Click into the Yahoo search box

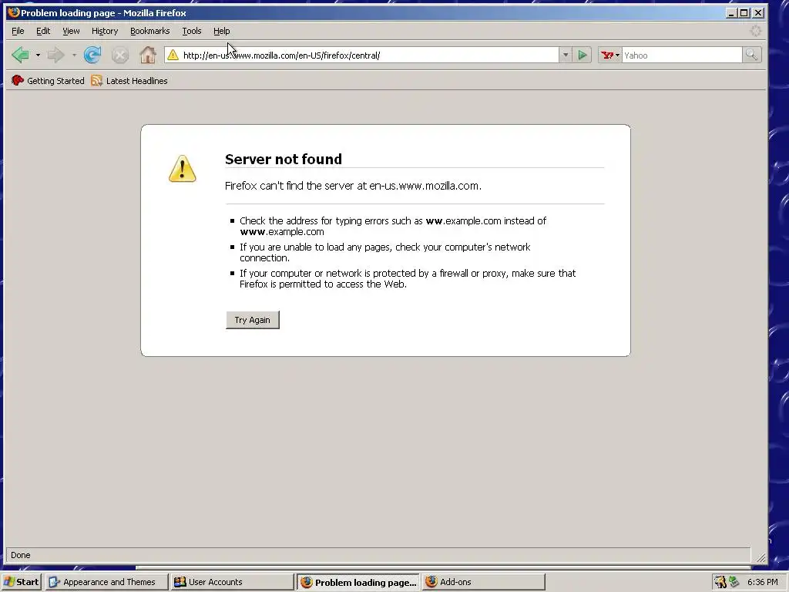[x=682, y=55]
